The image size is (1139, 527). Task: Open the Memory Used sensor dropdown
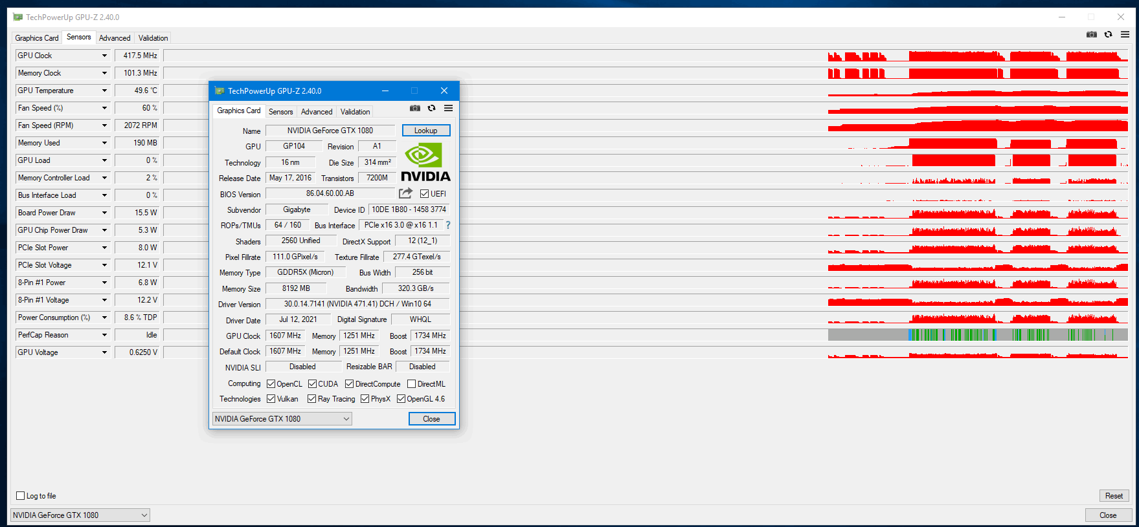104,143
